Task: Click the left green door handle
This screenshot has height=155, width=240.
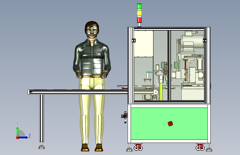Action: click(163, 65)
